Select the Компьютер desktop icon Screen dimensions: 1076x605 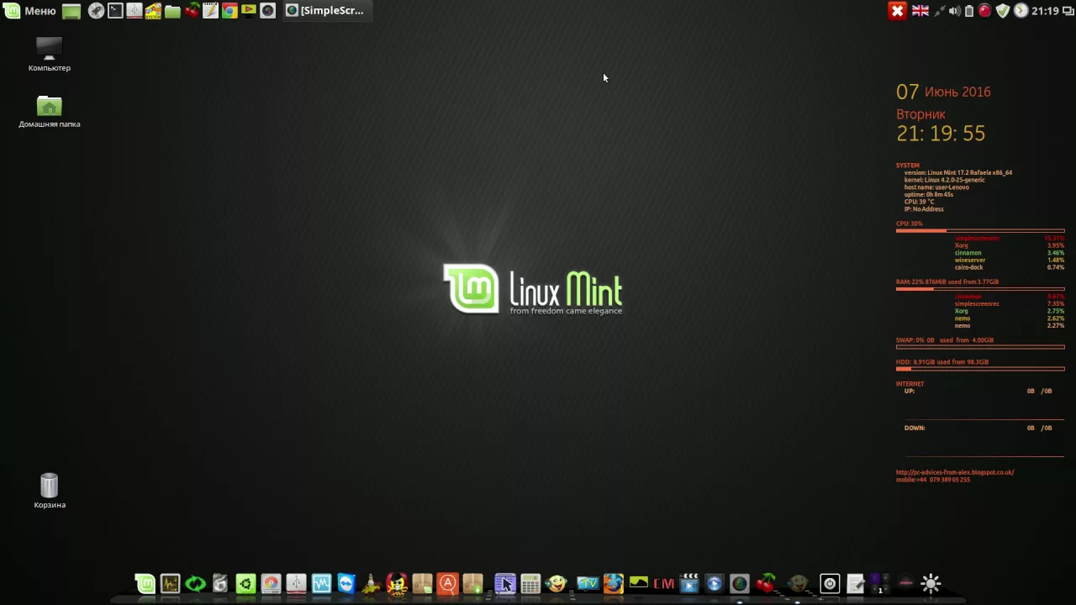coord(50,55)
